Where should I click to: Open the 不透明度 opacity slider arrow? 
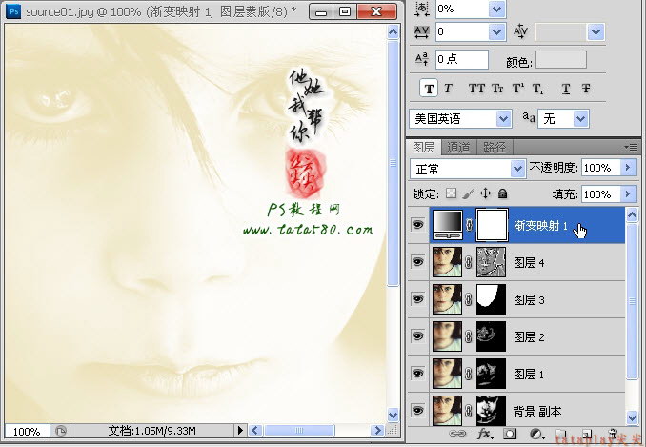pyautogui.click(x=628, y=168)
